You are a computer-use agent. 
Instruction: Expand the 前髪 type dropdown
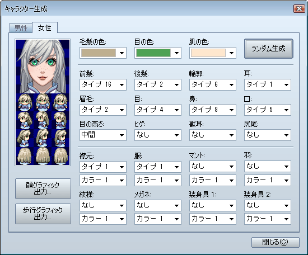click(x=103, y=84)
